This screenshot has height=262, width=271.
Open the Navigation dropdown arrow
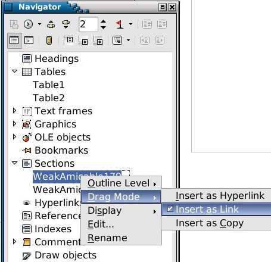point(39,24)
